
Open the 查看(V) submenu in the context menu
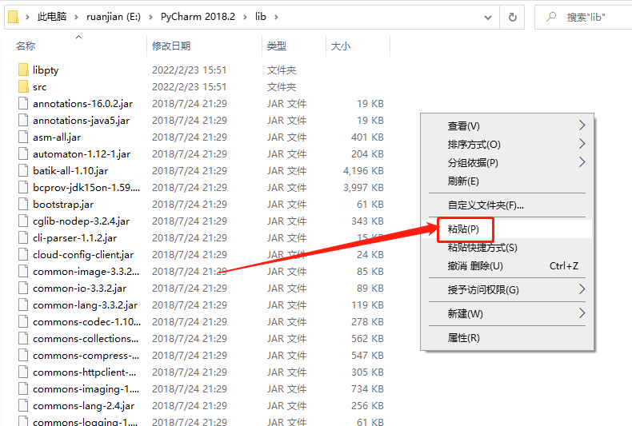coord(507,126)
